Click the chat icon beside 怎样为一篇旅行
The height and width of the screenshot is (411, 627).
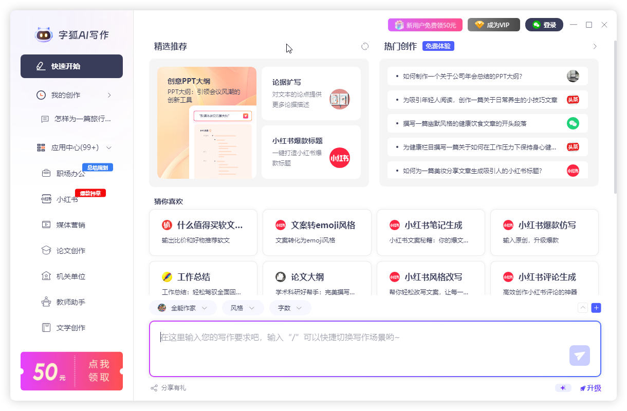point(45,119)
